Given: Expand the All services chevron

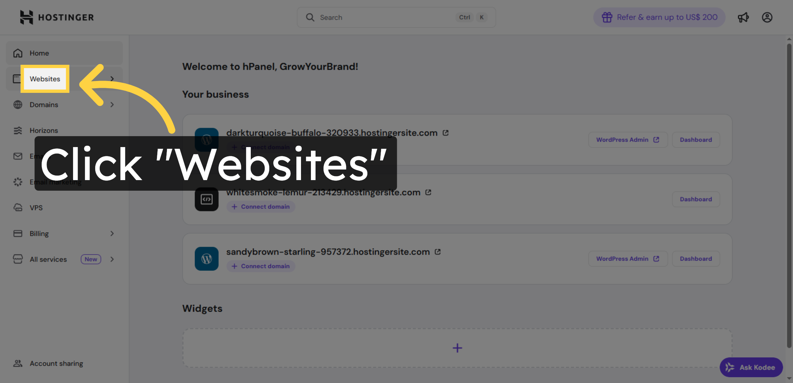Looking at the screenshot, I should coord(112,259).
